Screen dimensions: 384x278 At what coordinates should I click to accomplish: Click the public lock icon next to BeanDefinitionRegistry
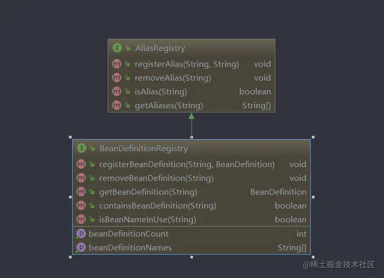[x=92, y=148]
